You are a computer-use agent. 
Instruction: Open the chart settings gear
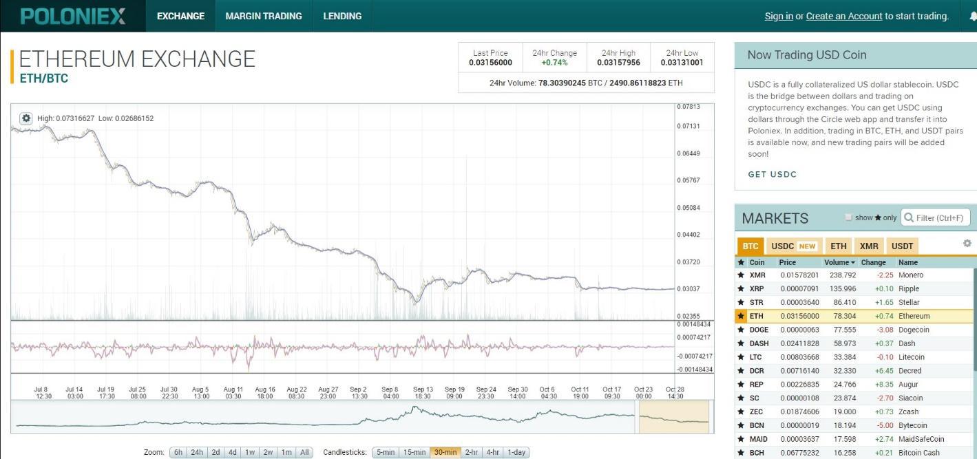26,118
